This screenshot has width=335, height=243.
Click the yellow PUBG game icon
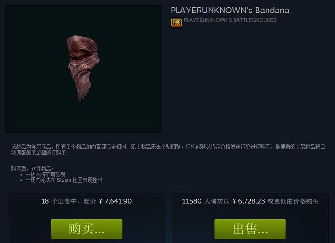click(177, 23)
